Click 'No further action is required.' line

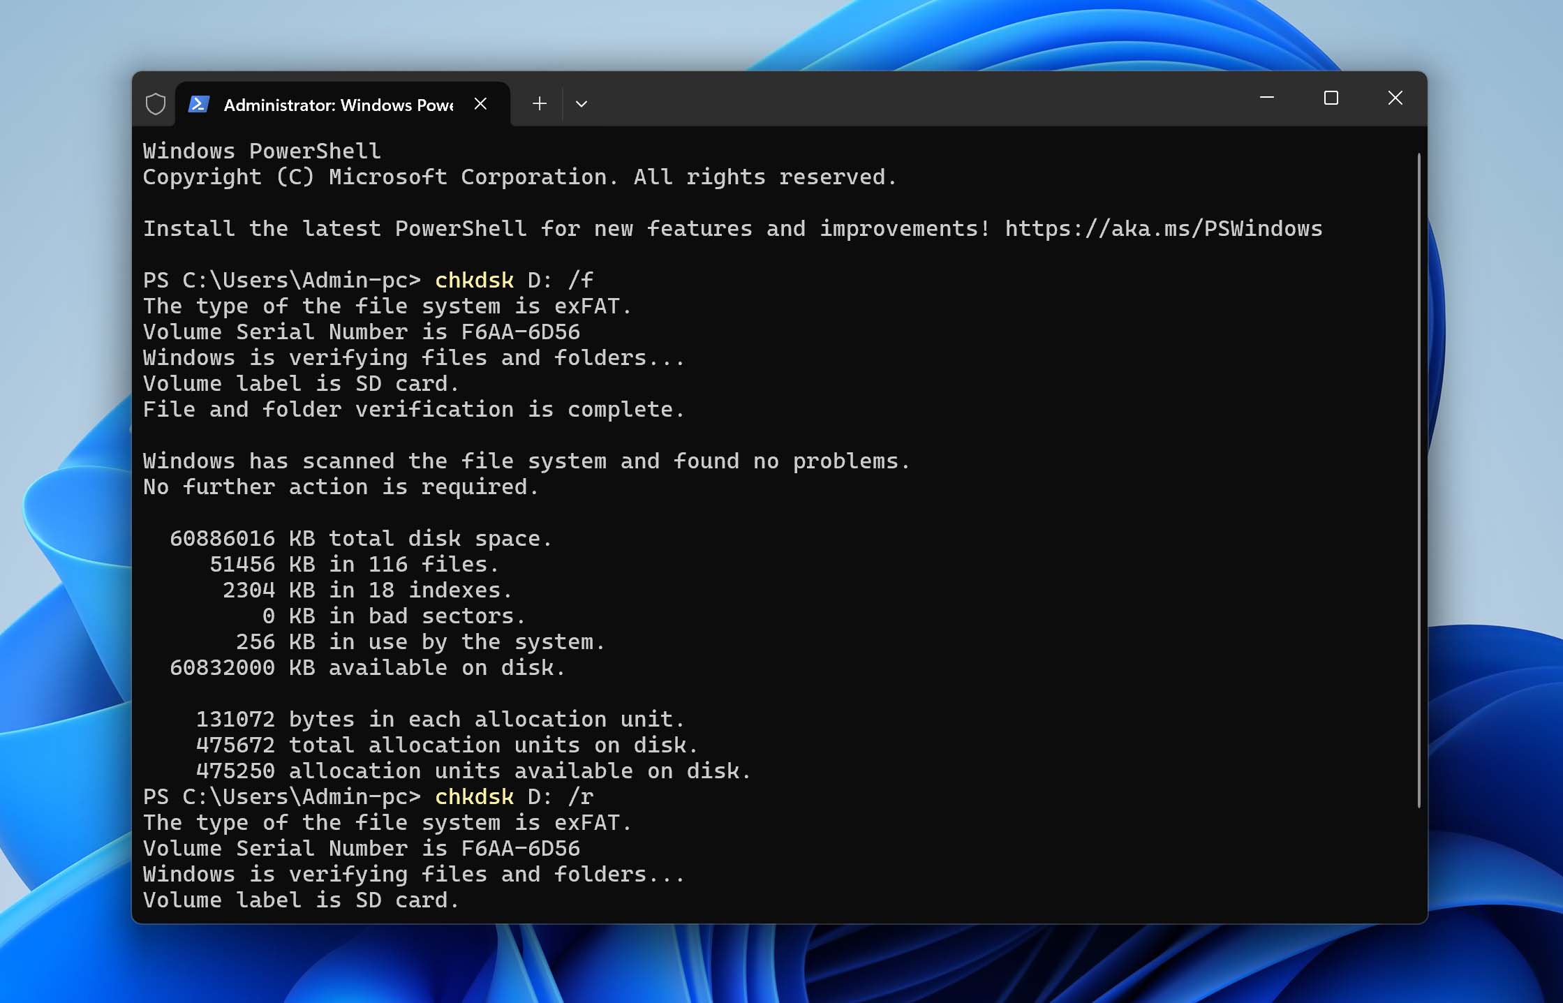(x=341, y=486)
